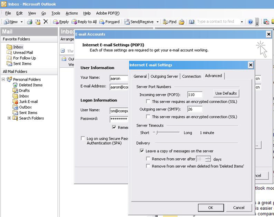The height and width of the screenshot is (217, 274).
Task: Click the Inbox icon in Favorite Folders
Action: tap(9, 47)
